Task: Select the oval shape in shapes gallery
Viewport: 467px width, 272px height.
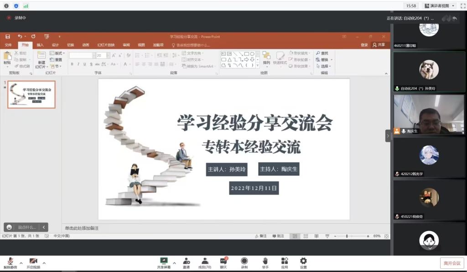Action: click(252, 54)
